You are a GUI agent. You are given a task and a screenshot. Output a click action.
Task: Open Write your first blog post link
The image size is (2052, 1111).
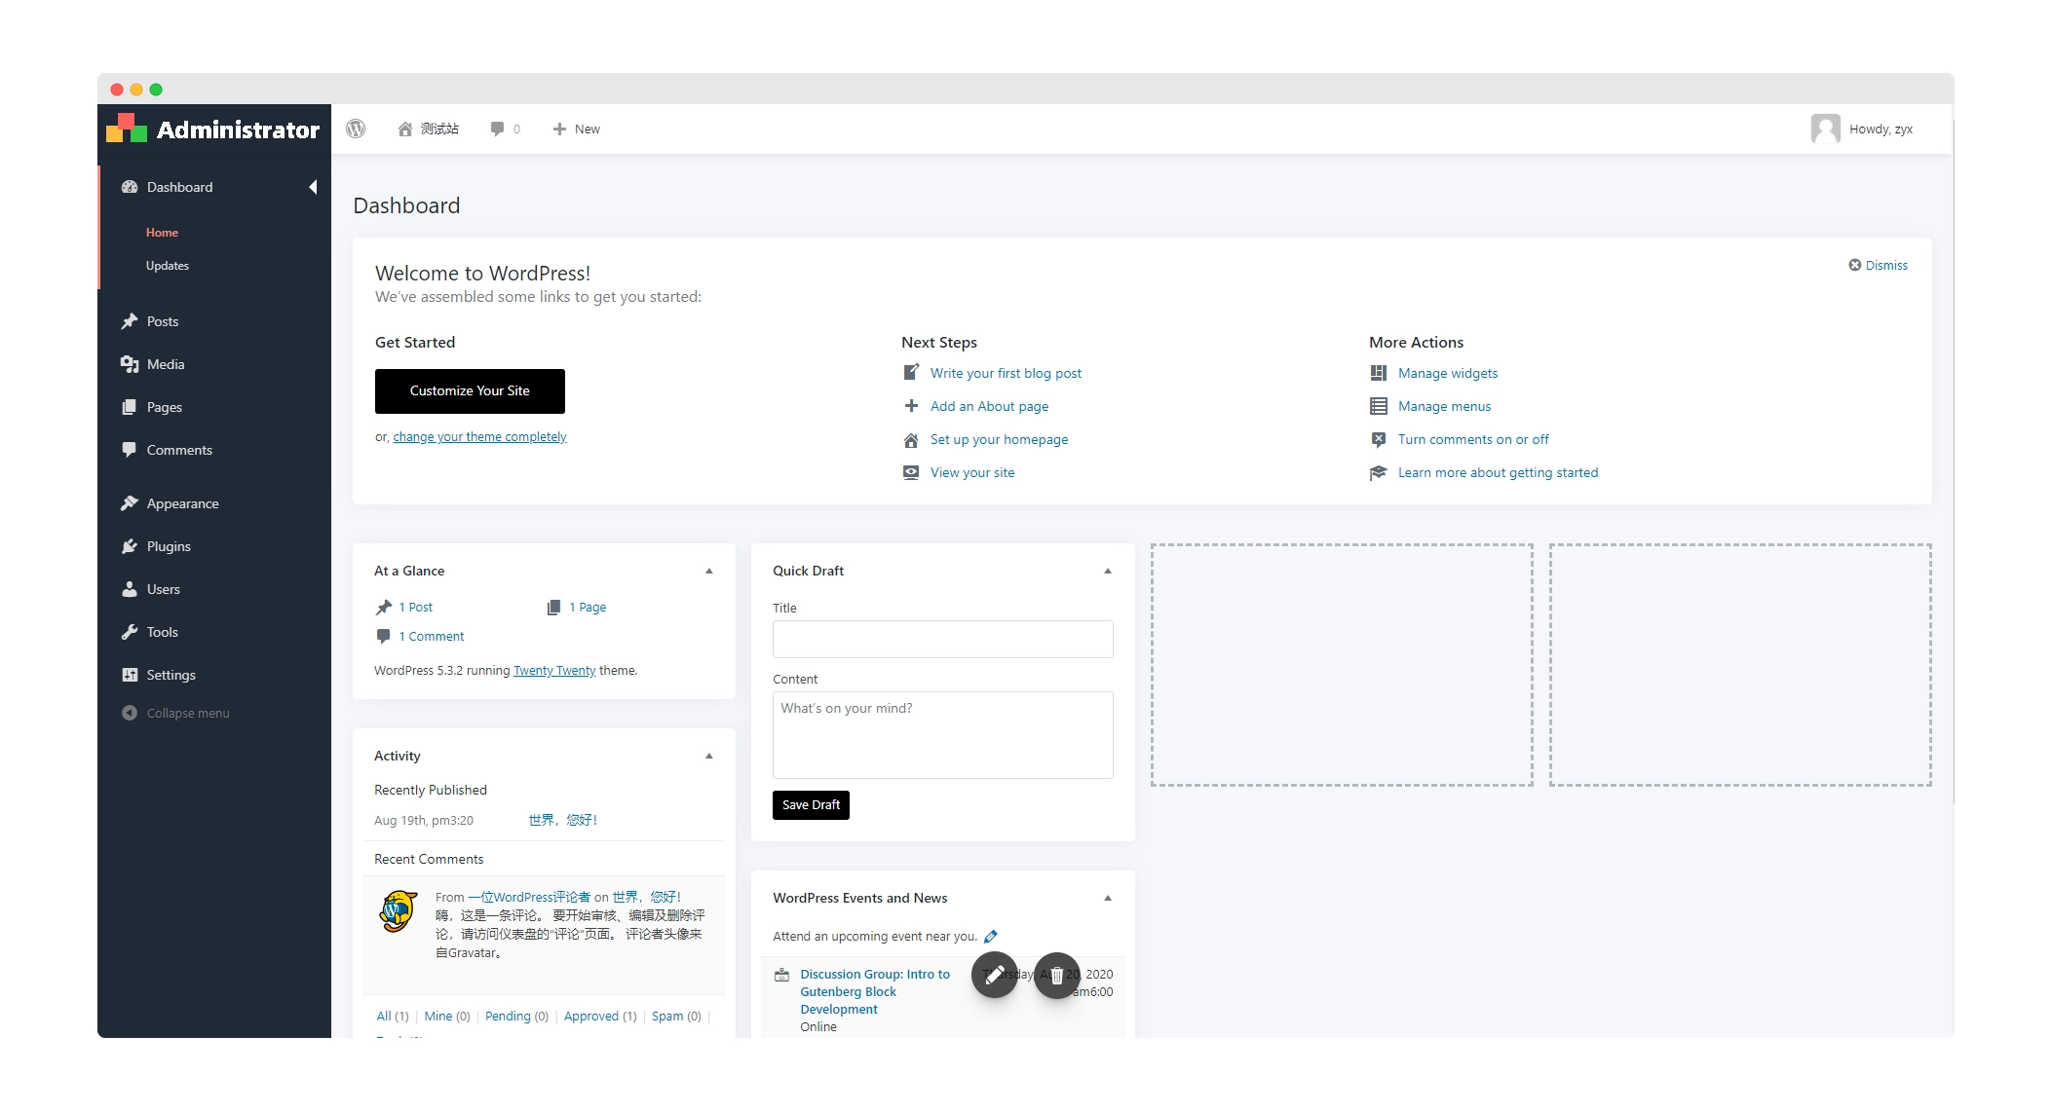(x=1006, y=373)
